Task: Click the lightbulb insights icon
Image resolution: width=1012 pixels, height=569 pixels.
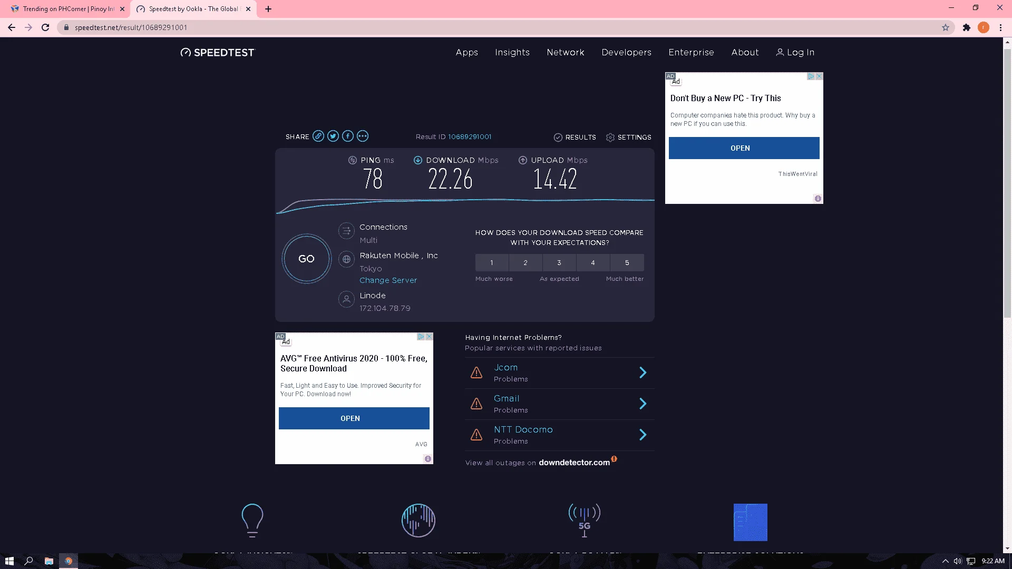Action: 252,521
